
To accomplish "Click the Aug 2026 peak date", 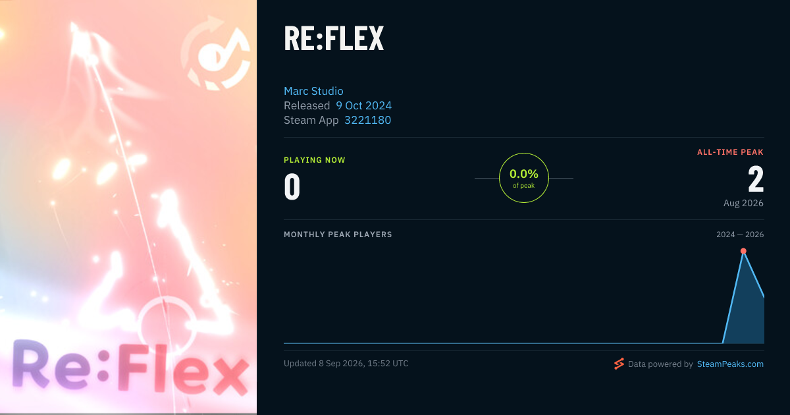I will point(743,203).
